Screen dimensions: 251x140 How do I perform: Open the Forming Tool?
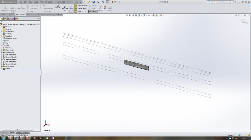point(65,8)
